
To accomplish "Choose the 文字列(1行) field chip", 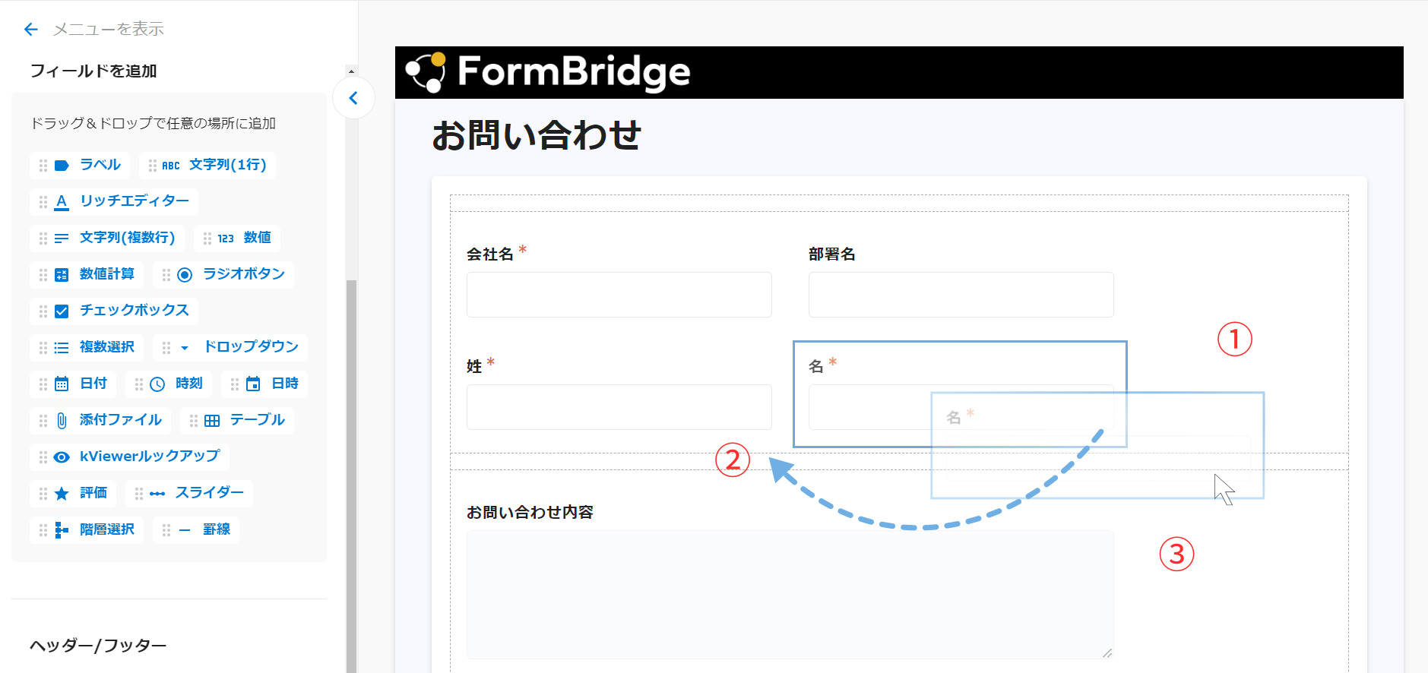I will tap(207, 165).
